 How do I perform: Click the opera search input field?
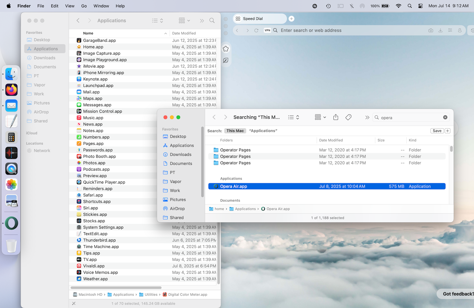[411, 117]
